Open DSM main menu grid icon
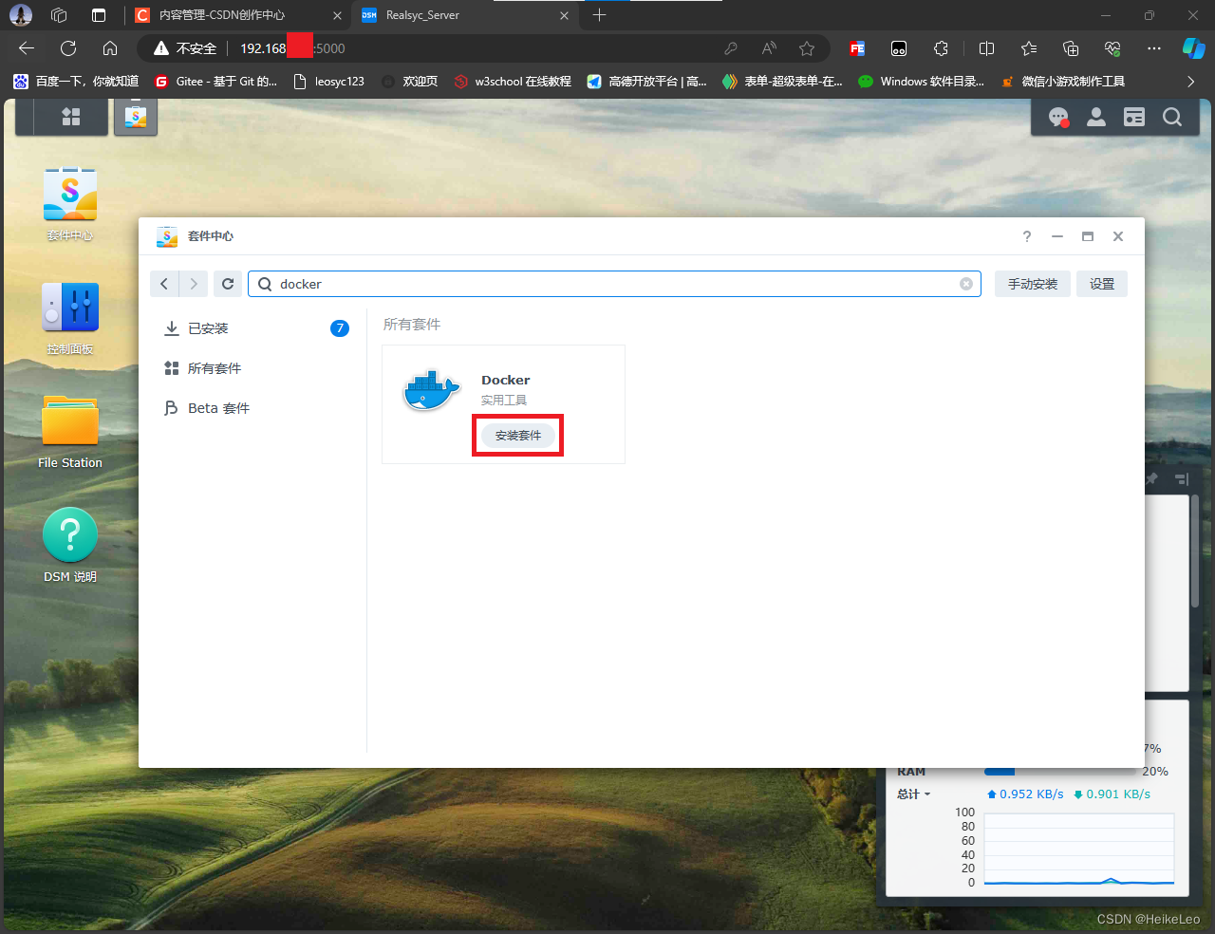The image size is (1215, 934). (x=71, y=117)
